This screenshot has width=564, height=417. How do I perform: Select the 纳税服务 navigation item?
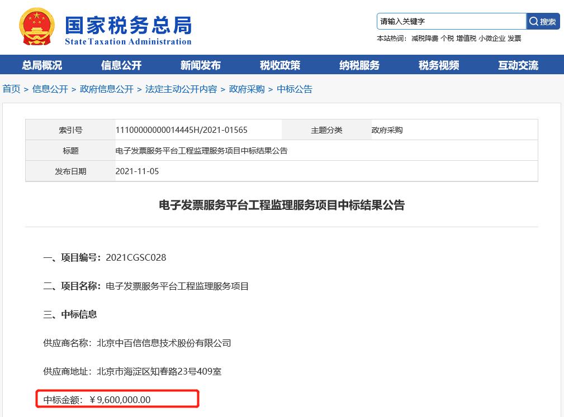point(359,65)
